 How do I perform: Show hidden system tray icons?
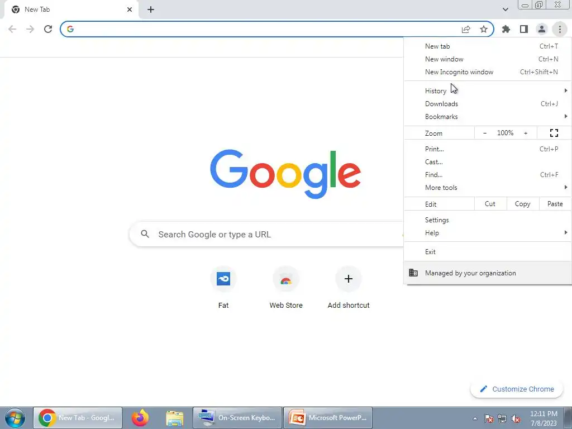point(475,418)
